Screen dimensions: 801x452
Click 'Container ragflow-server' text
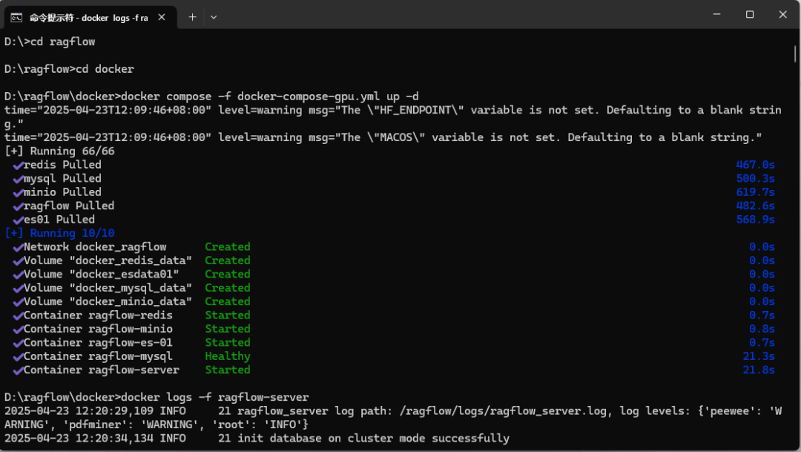click(101, 370)
